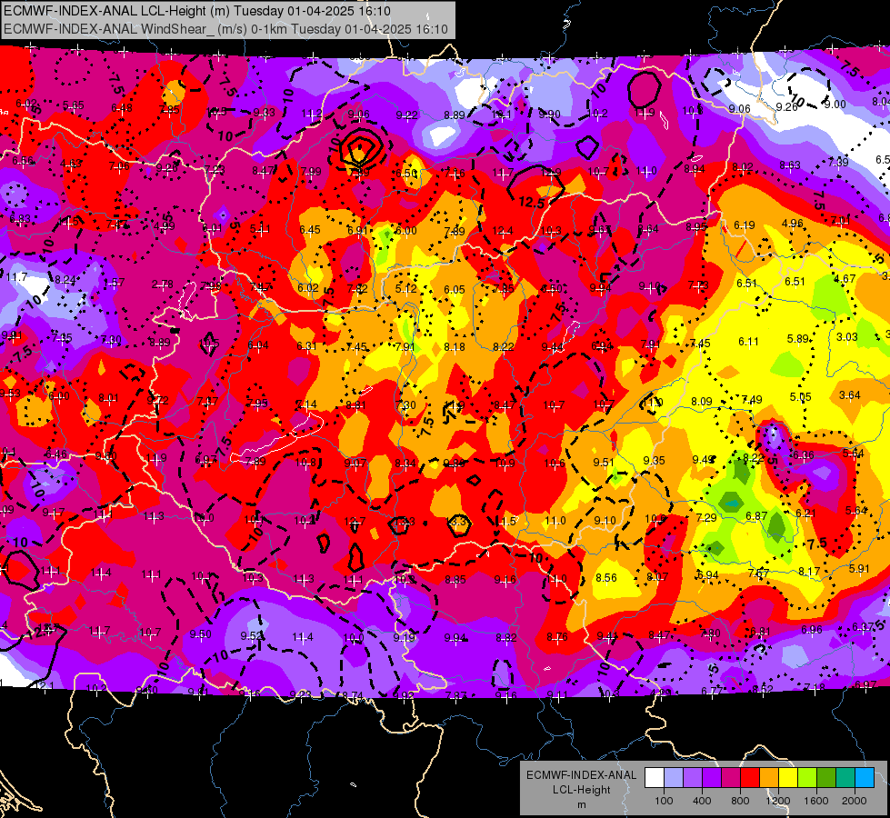This screenshot has height=818, width=890.
Task: Click the legend title ECMWF-INDEX-ANAL
Action: pyautogui.click(x=581, y=775)
